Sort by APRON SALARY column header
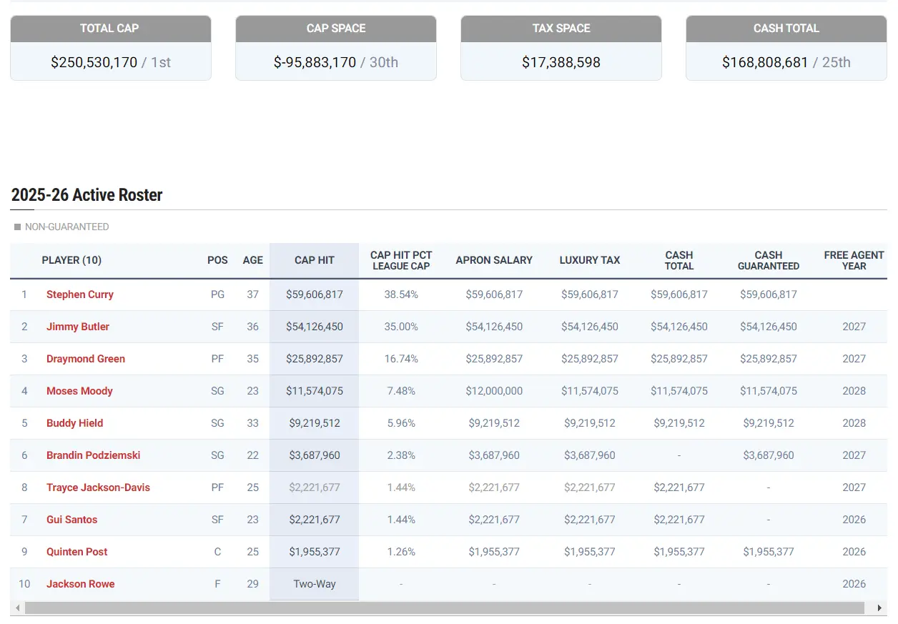 [494, 260]
